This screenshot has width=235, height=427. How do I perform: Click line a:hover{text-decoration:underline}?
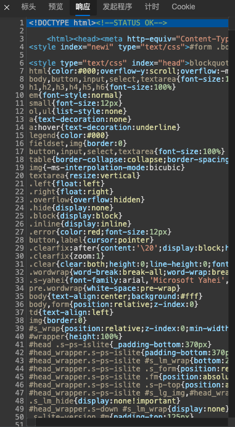point(105,127)
